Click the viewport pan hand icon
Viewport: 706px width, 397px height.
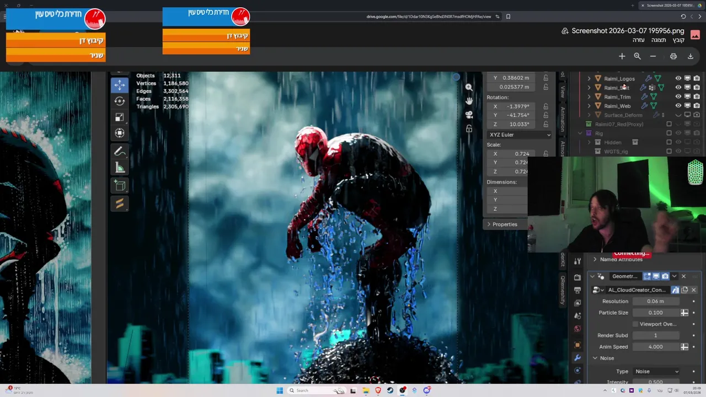point(469,101)
